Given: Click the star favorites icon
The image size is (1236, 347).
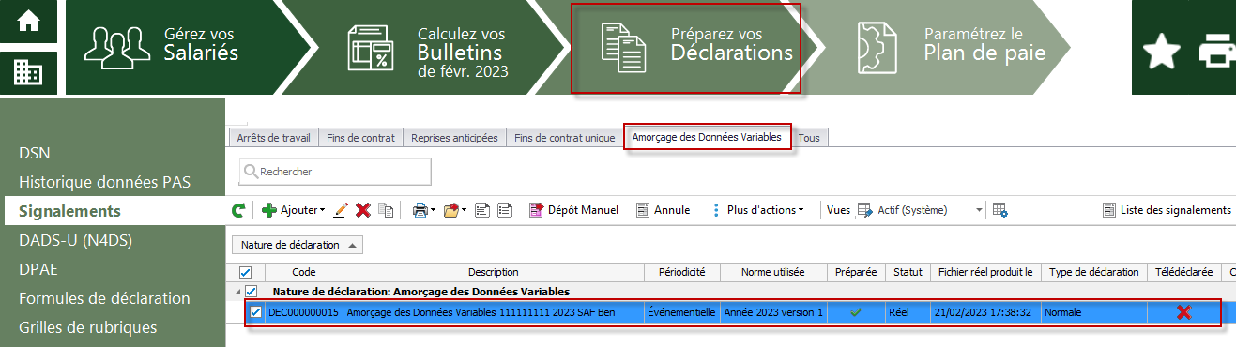Looking at the screenshot, I should click(1160, 48).
